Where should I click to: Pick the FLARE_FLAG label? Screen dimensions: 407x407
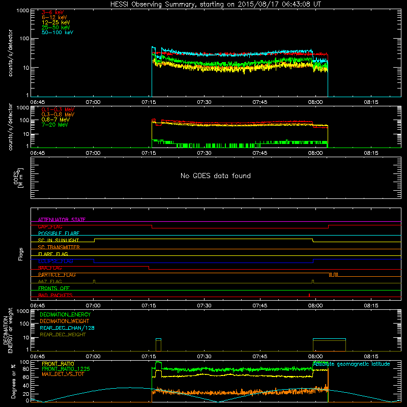point(53,254)
